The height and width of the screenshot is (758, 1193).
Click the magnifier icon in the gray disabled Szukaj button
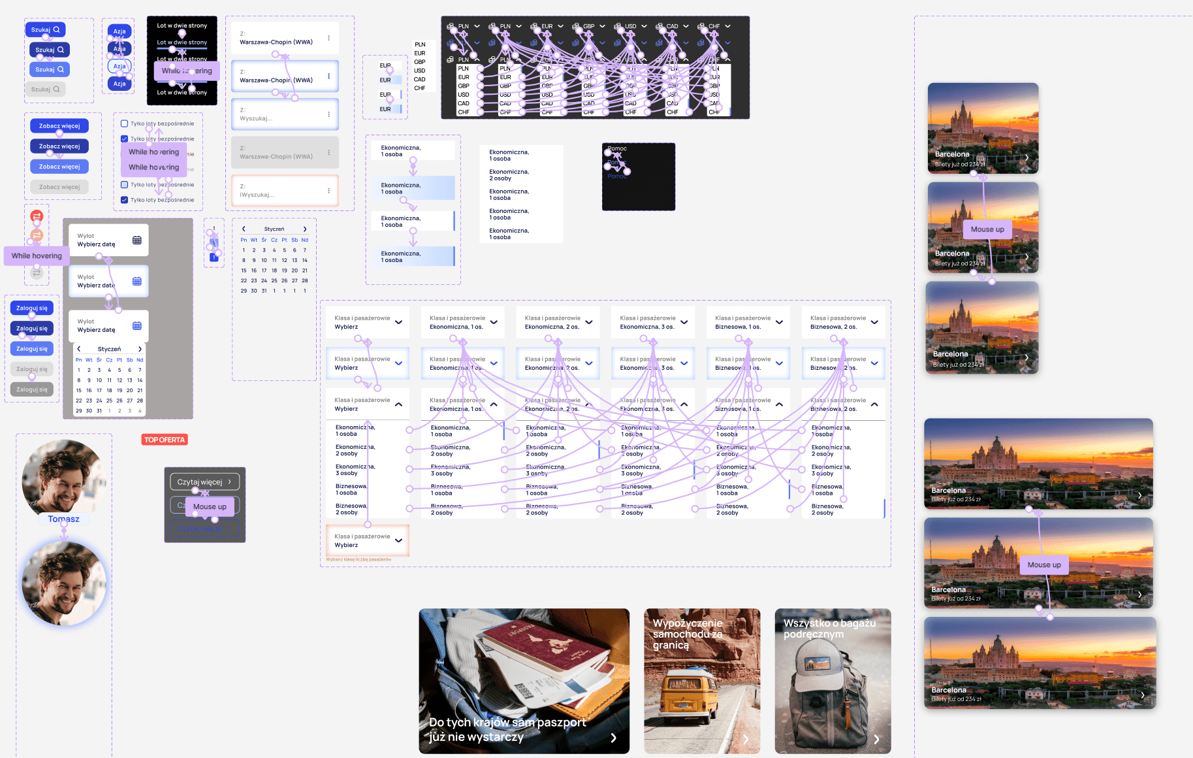(x=57, y=89)
